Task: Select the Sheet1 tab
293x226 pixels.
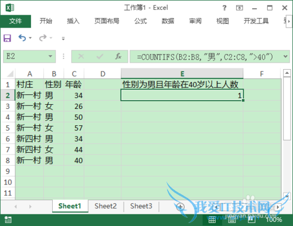Action: tap(70, 206)
